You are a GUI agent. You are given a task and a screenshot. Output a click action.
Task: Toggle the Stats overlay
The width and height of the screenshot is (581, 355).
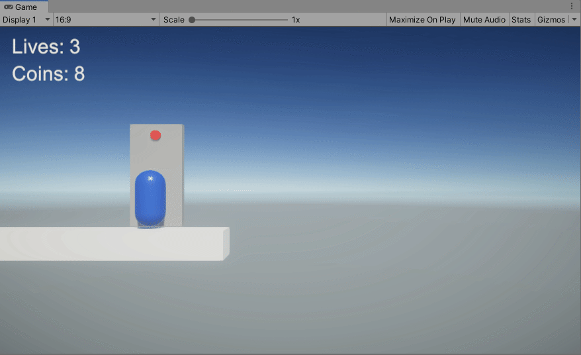pos(521,20)
